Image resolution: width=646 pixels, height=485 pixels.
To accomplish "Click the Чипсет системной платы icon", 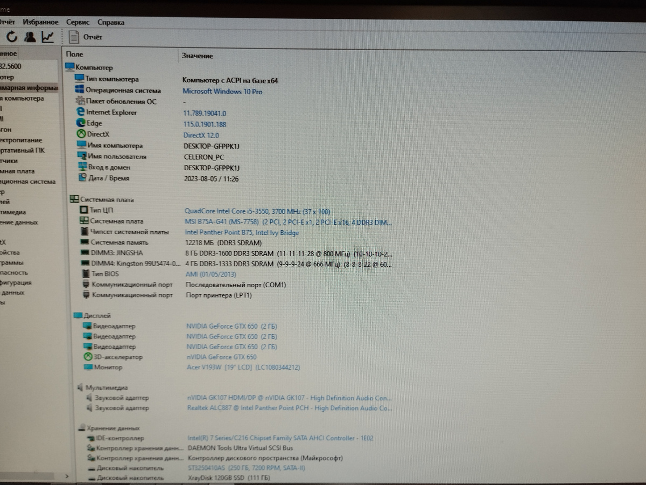I will [x=84, y=232].
